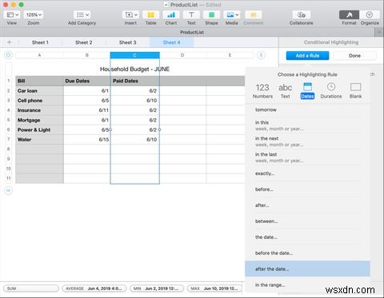Click the 'Power & Light' cell
The width and height of the screenshot is (384, 298).
point(39,129)
